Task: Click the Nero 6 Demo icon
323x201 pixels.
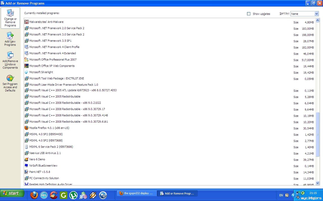Action: [26, 159]
